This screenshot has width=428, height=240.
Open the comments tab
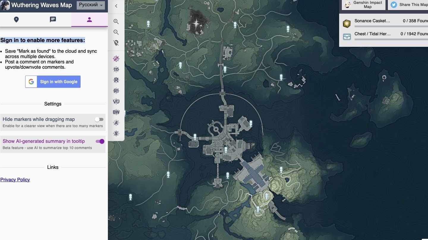pos(53,20)
